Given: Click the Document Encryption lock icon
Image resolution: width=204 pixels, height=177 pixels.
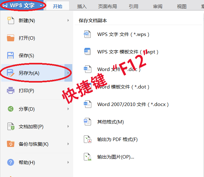Looking at the screenshot, I should coord(11,126).
